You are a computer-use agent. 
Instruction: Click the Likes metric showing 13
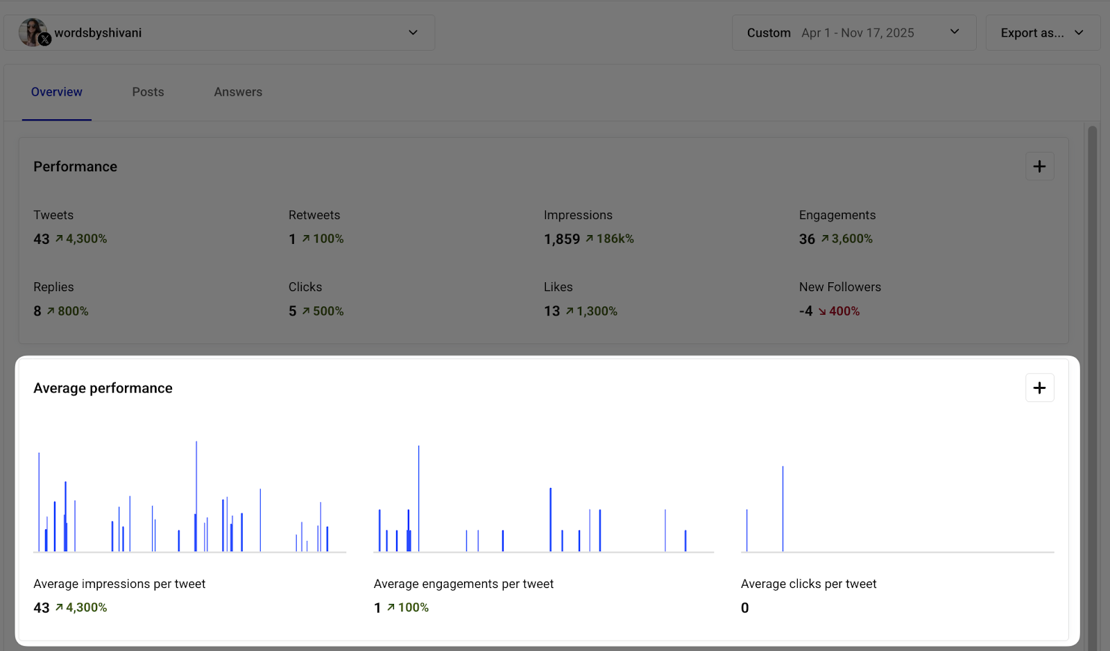click(552, 311)
